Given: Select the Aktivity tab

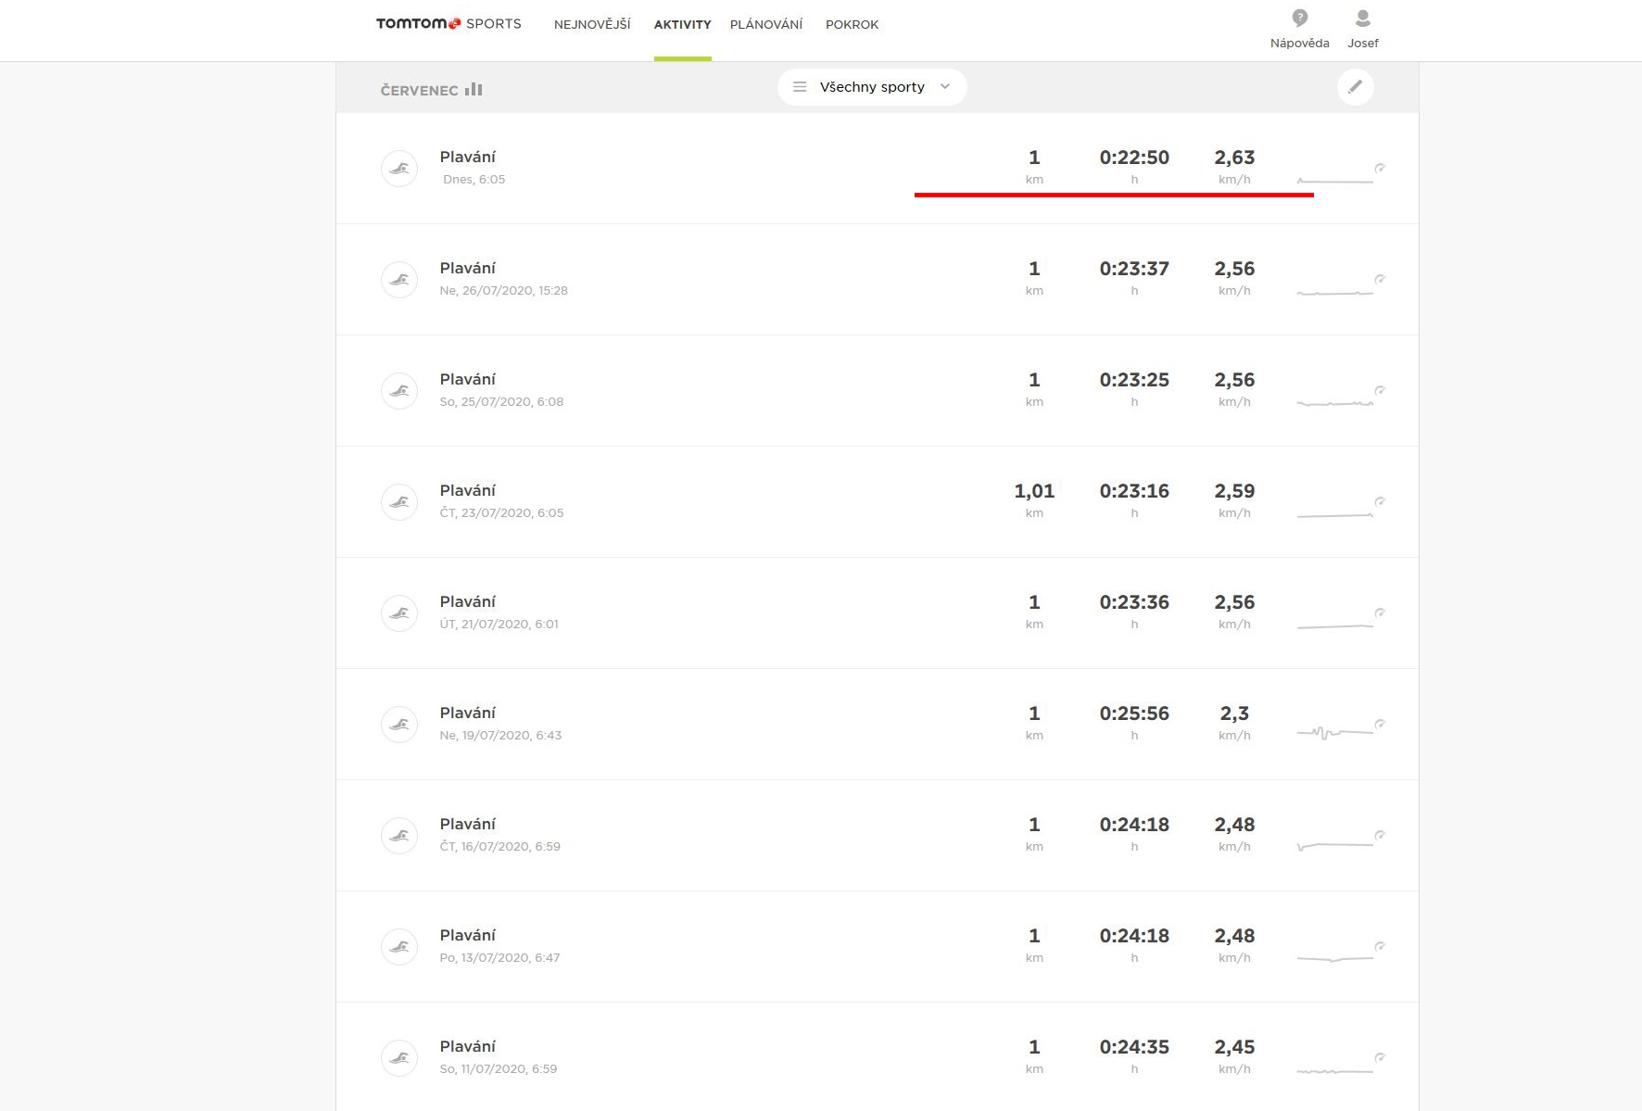Looking at the screenshot, I should click(x=682, y=25).
